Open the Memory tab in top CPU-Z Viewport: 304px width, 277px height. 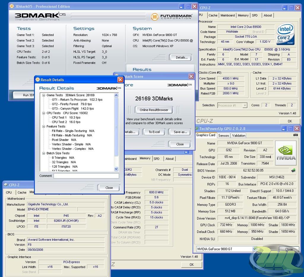click(243, 15)
